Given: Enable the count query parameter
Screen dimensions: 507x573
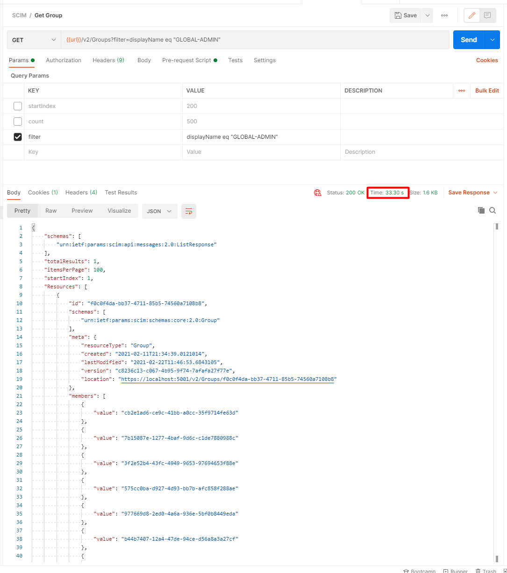Looking at the screenshot, I should [x=18, y=122].
